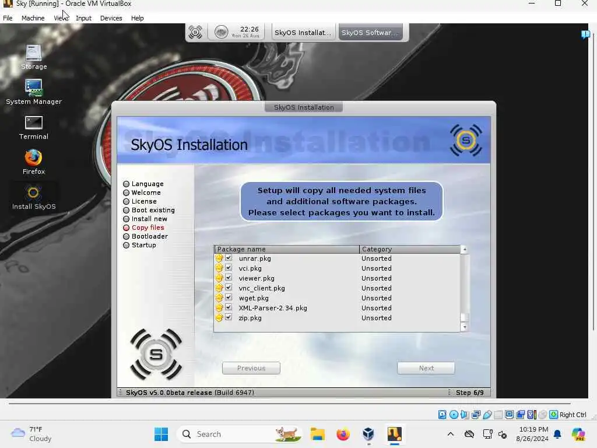Click the VirtualBox optical disk status icon

pyautogui.click(x=454, y=415)
